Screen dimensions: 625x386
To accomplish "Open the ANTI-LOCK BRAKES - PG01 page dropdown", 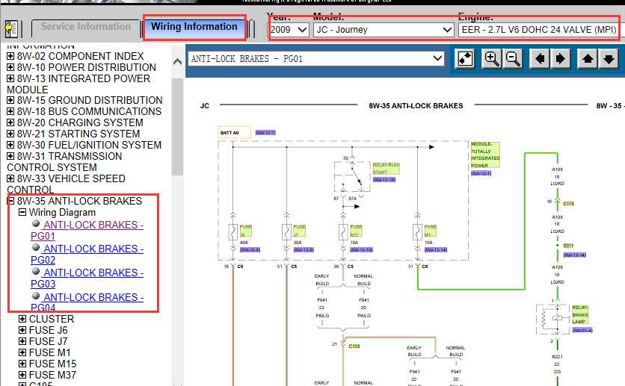I will pos(316,59).
